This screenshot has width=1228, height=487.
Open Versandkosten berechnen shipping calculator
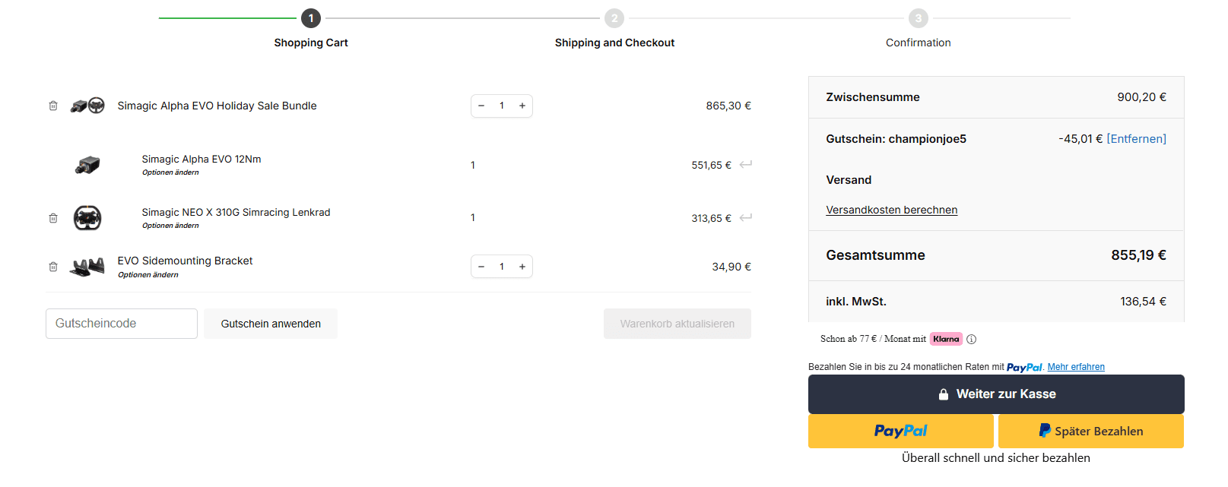891,210
